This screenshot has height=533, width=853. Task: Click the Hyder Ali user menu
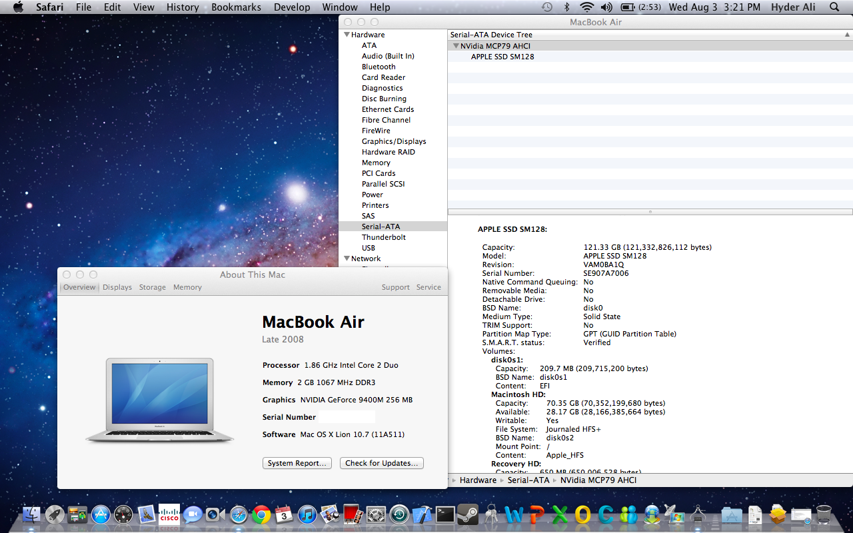794,7
